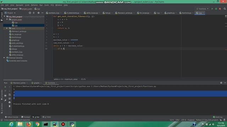Toggle the Favorites side tool window tab
227x127 pixels.
2,95
